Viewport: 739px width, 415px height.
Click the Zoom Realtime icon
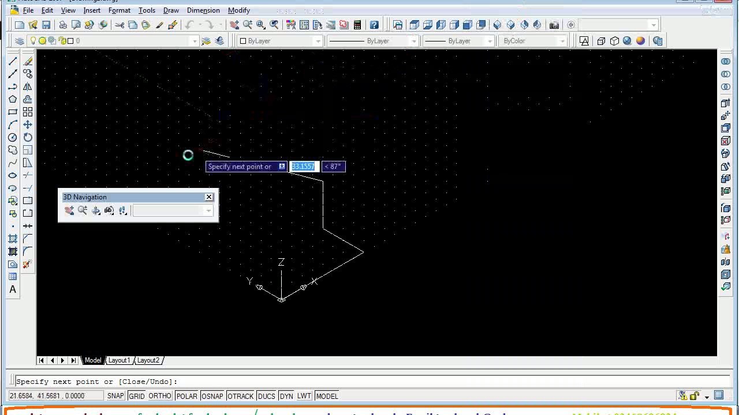[x=248, y=25]
